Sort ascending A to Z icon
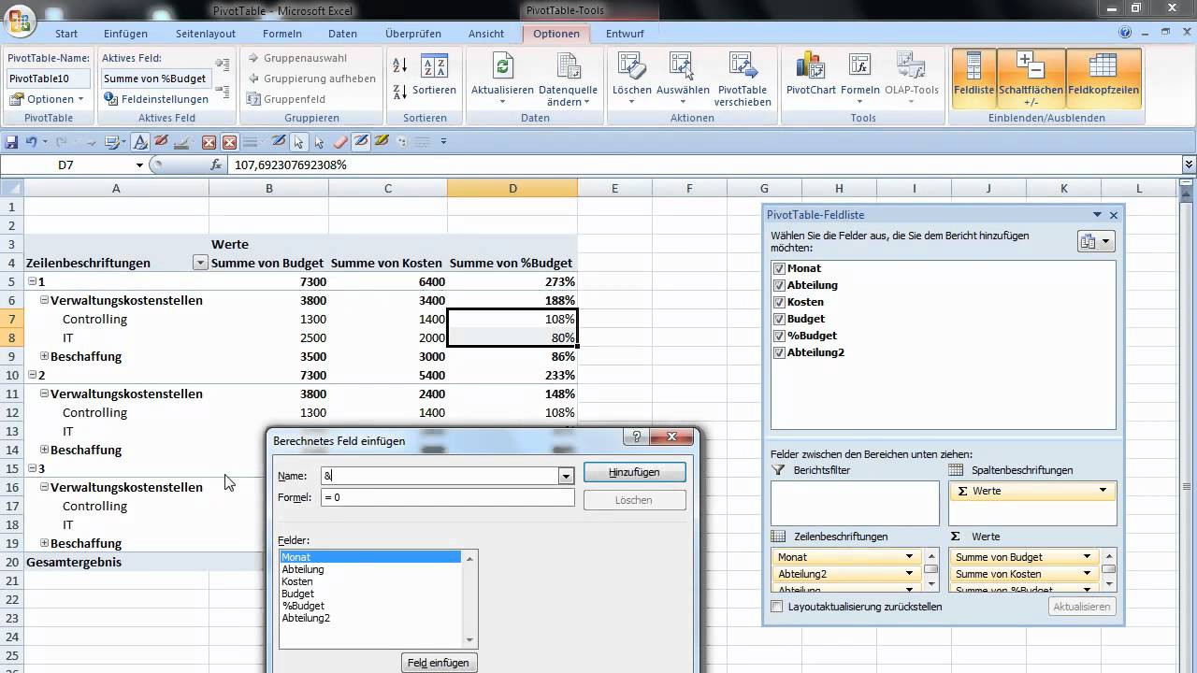The image size is (1197, 673). pyautogui.click(x=400, y=65)
